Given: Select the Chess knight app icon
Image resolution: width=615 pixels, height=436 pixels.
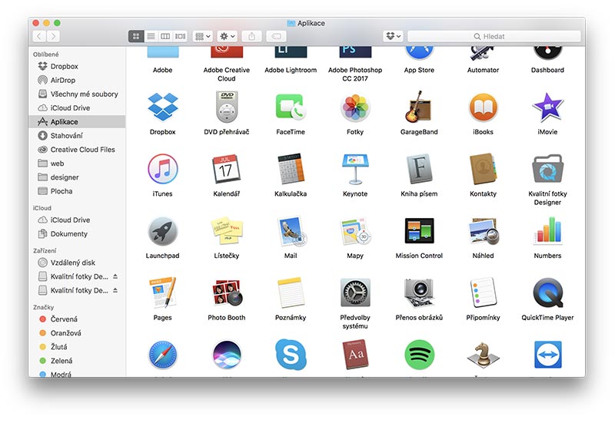Looking at the screenshot, I should (483, 355).
